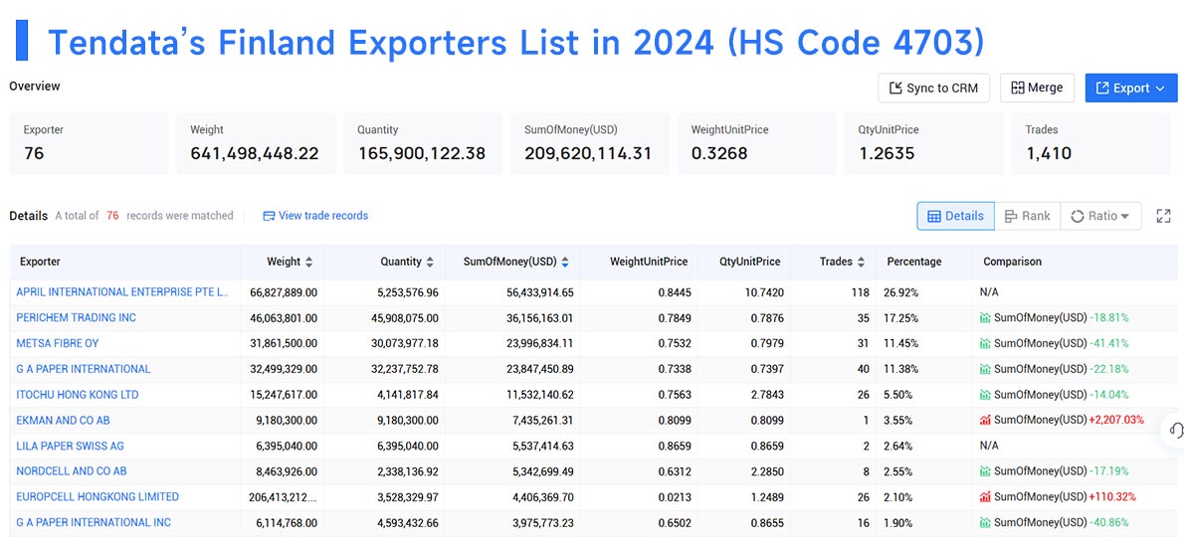Click EUROPCELL HONGKONG comparison chart icon
Screen dimensions: 1184x549
(x=985, y=497)
